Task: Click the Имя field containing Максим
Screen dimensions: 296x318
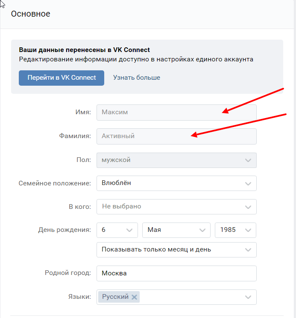Action: click(176, 113)
